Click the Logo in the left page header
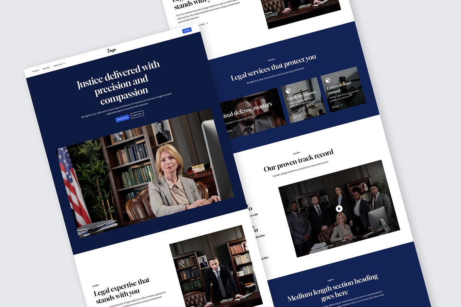The height and width of the screenshot is (307, 461). pyautogui.click(x=111, y=51)
